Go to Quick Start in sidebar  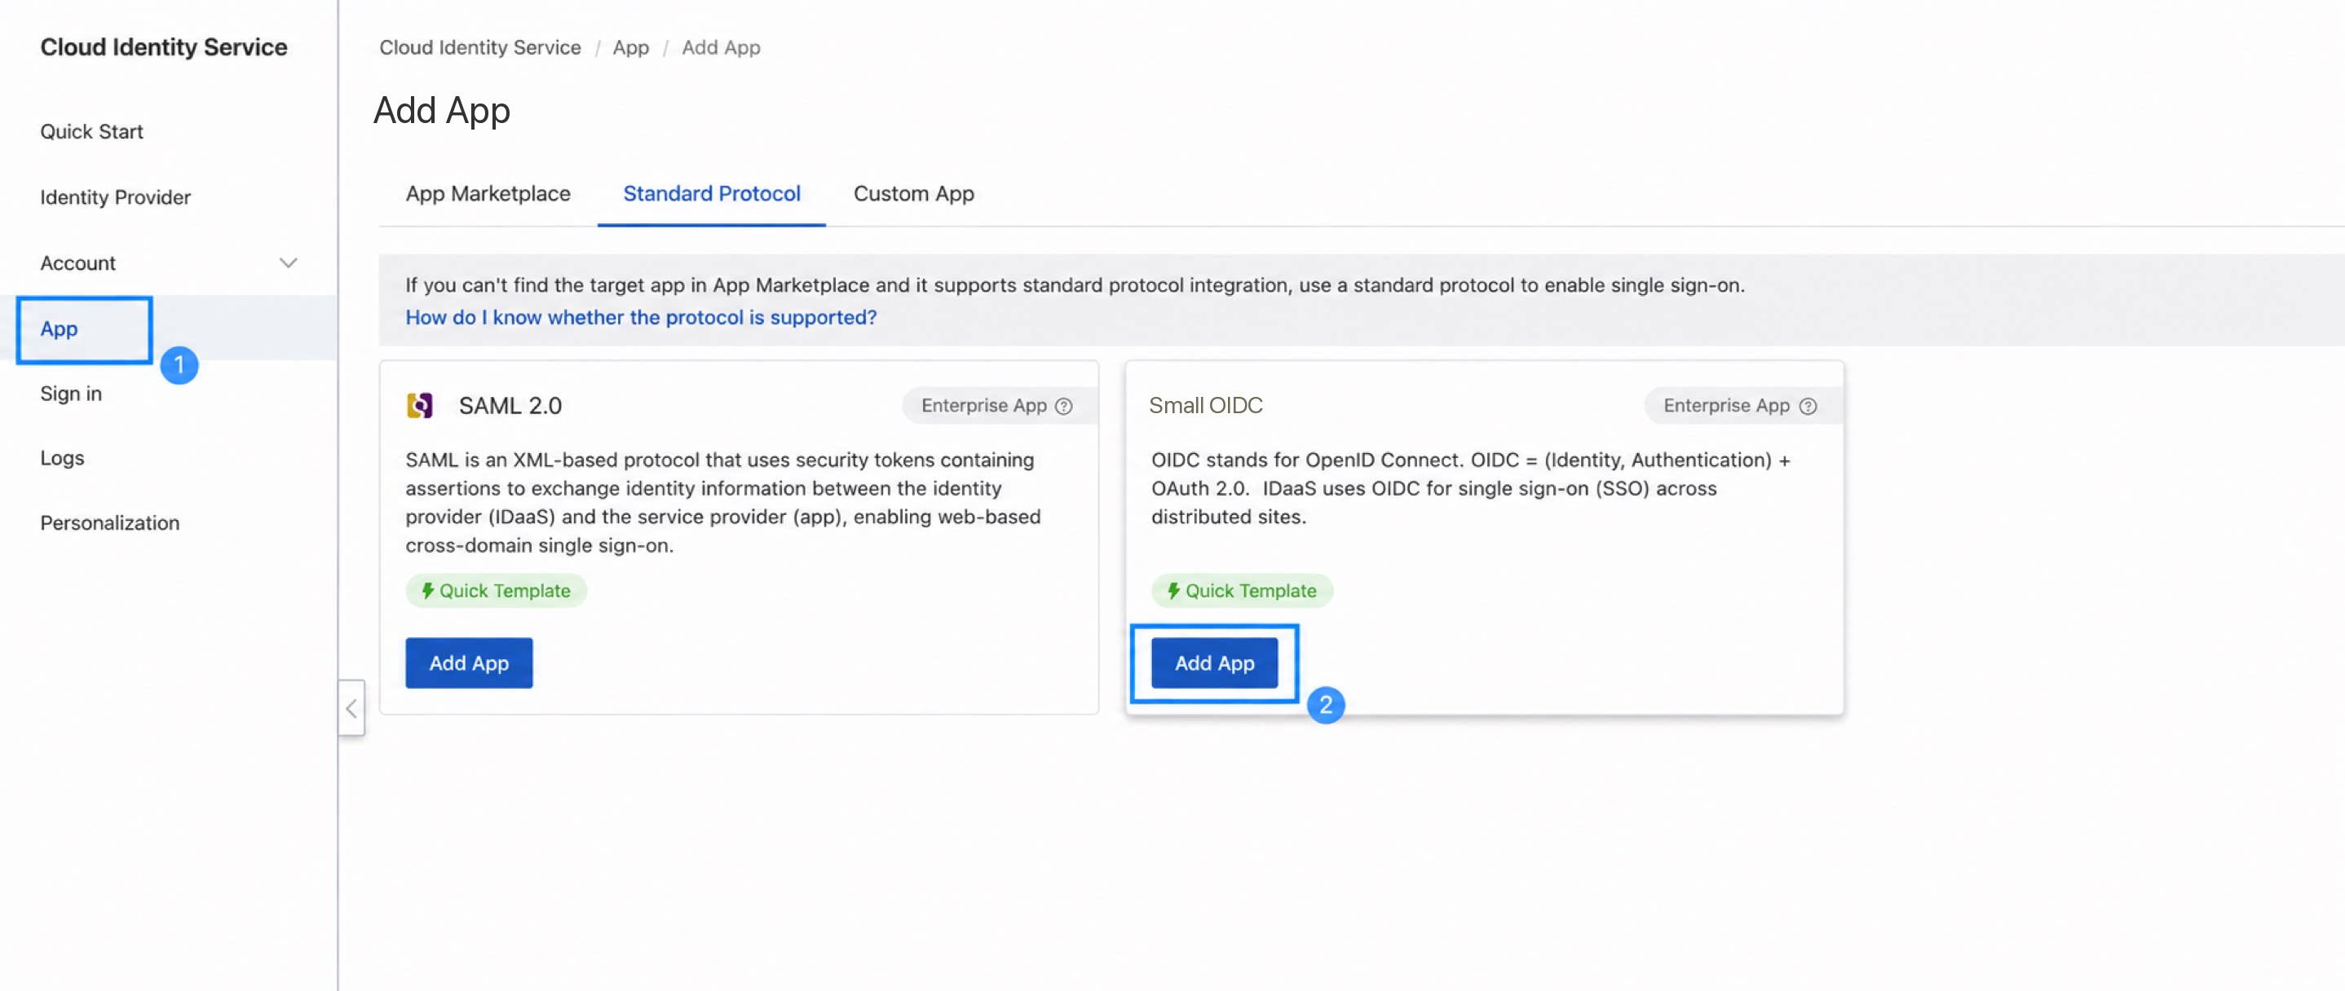click(x=92, y=132)
